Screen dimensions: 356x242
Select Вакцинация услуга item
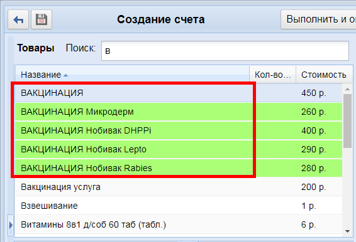179,187
